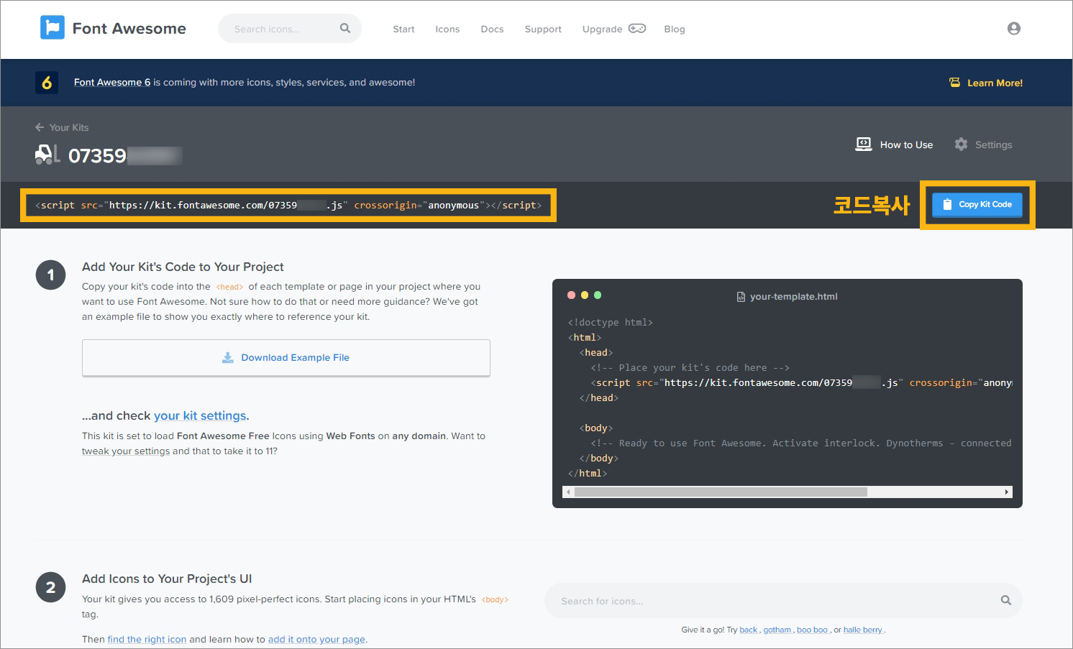Open the Start menu item

pos(403,29)
